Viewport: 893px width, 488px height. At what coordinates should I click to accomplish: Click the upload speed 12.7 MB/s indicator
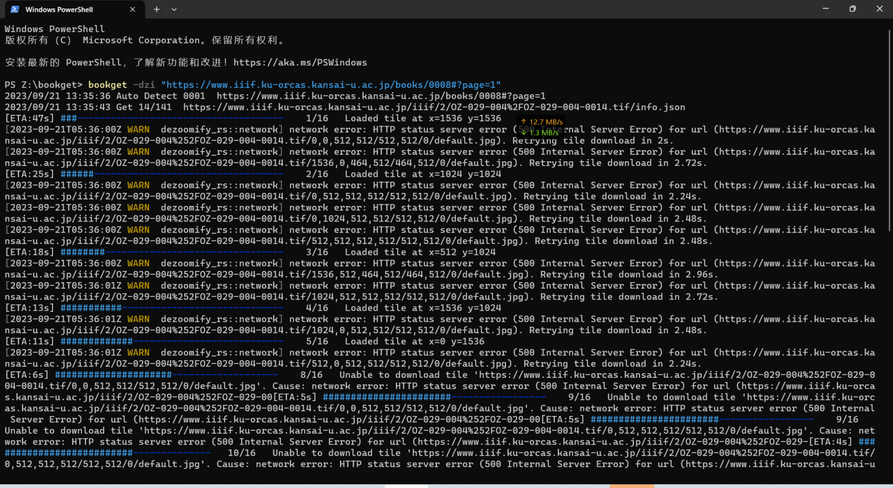click(542, 122)
